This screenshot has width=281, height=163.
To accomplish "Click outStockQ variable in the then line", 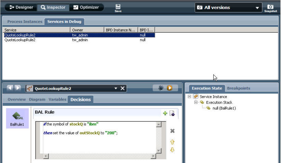I will point(90,133).
